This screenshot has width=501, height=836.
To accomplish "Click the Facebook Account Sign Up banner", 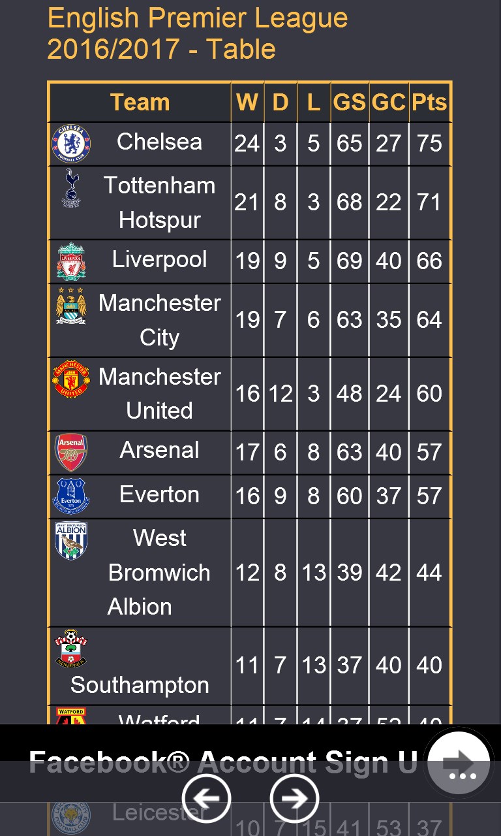I will coord(222,762).
